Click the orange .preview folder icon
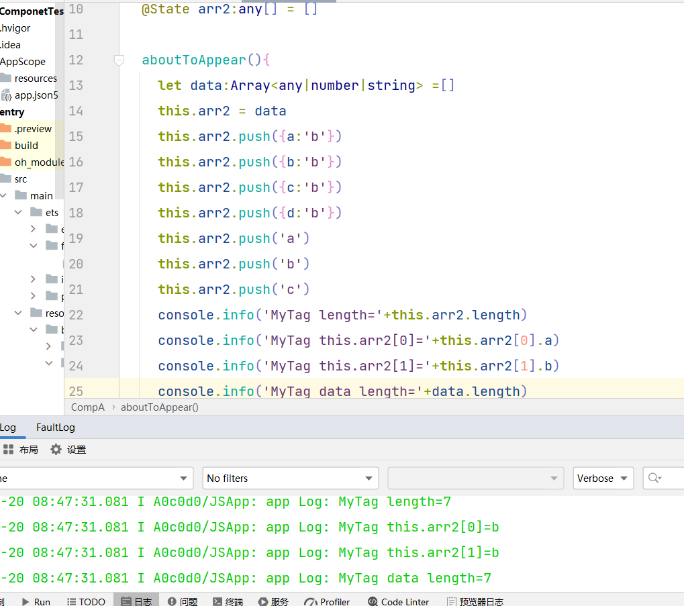684x606 pixels. [5, 128]
